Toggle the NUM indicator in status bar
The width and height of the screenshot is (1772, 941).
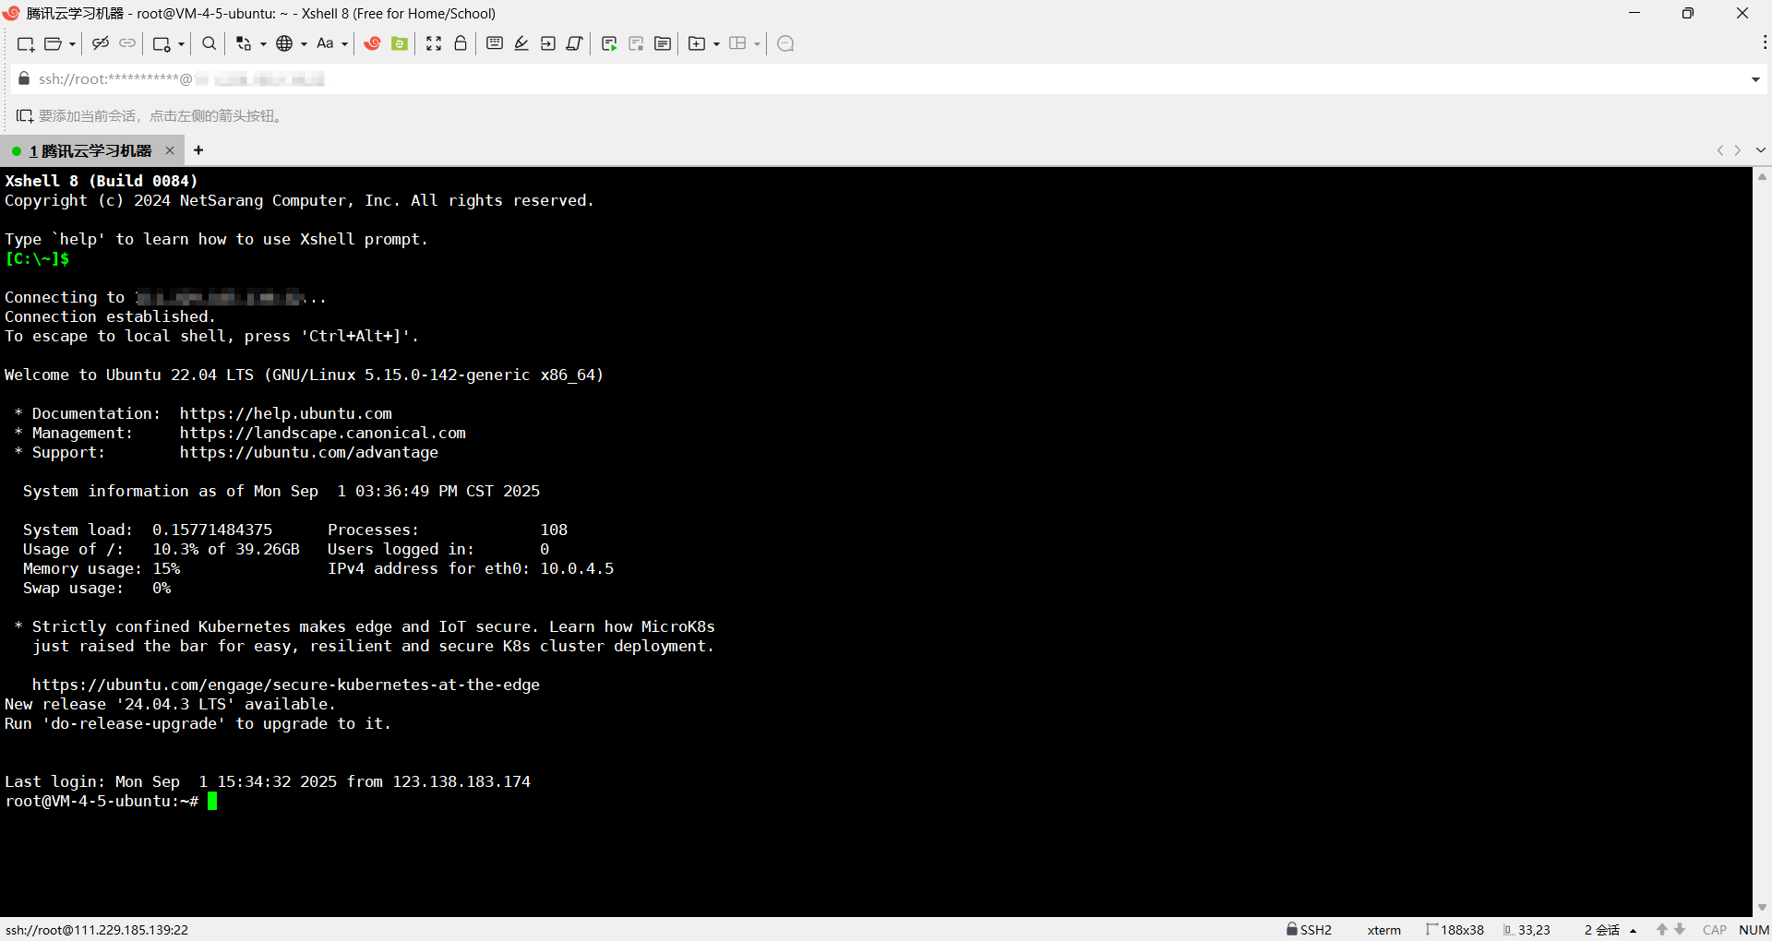1754,930
